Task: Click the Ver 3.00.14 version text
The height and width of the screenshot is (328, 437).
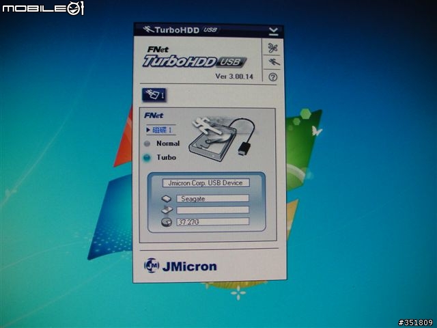Action: 234,76
